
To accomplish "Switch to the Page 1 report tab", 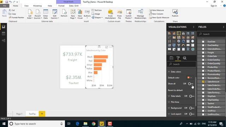I will (x=19, y=114).
